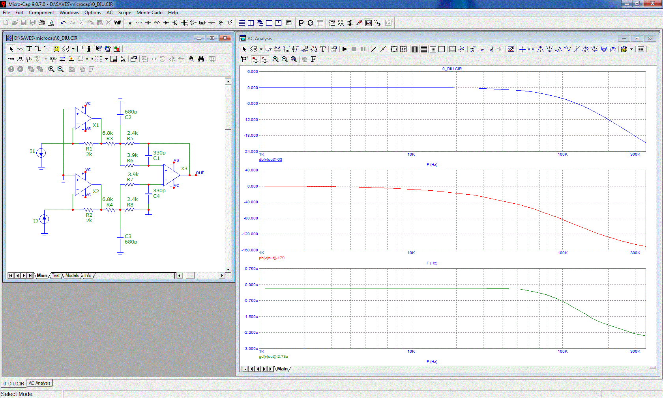Click the Help pointer tool in schematic toolbar

(98, 48)
